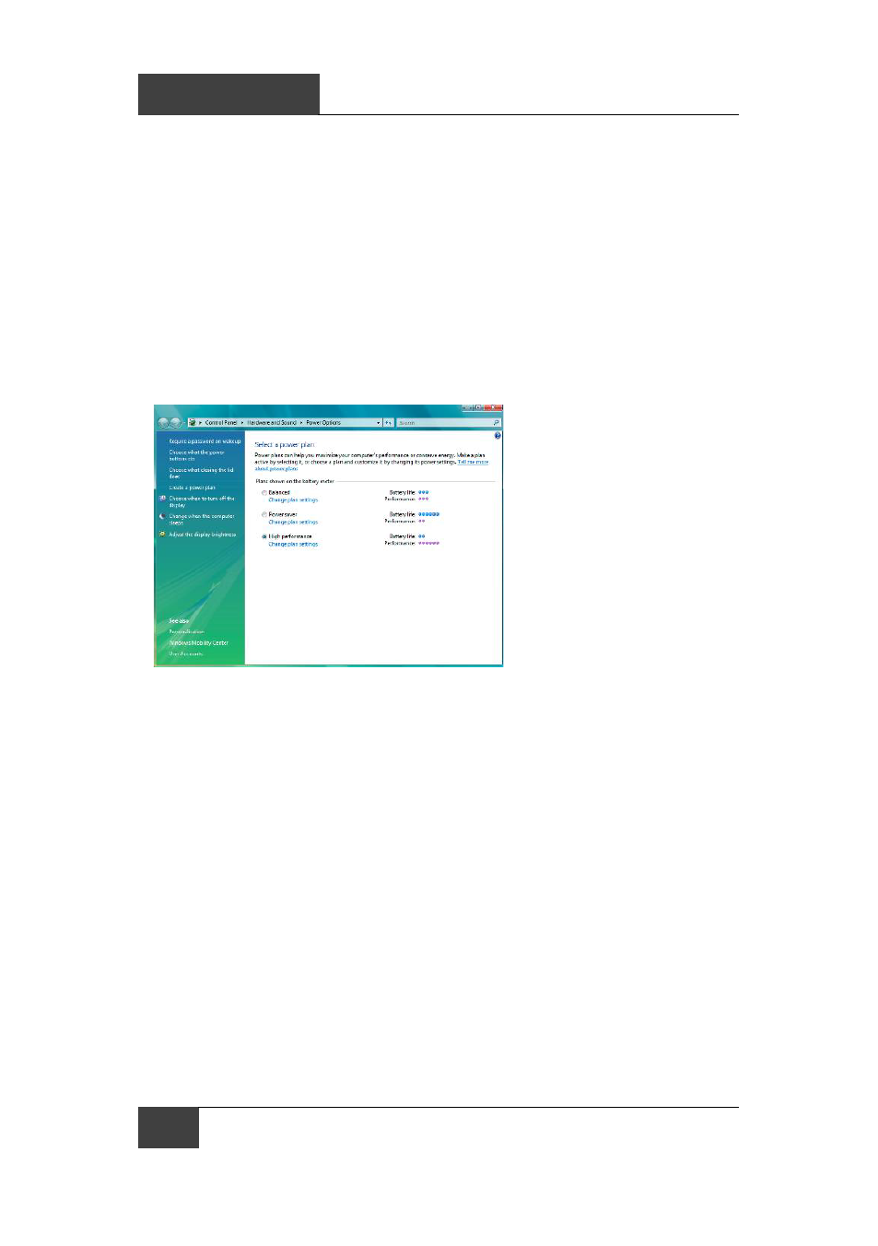Click the refresh button beside address bar
Viewport: 878px width, 1246px height.
point(389,423)
